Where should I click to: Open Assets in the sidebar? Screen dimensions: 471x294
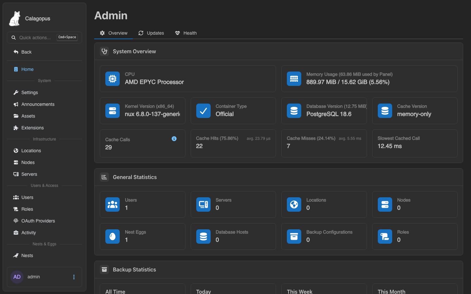pos(44,116)
